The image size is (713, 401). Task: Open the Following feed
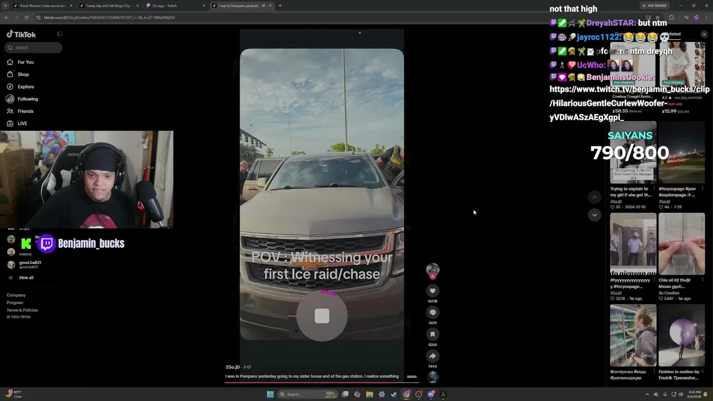click(22, 99)
